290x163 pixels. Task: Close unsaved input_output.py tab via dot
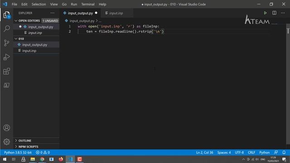click(96, 13)
